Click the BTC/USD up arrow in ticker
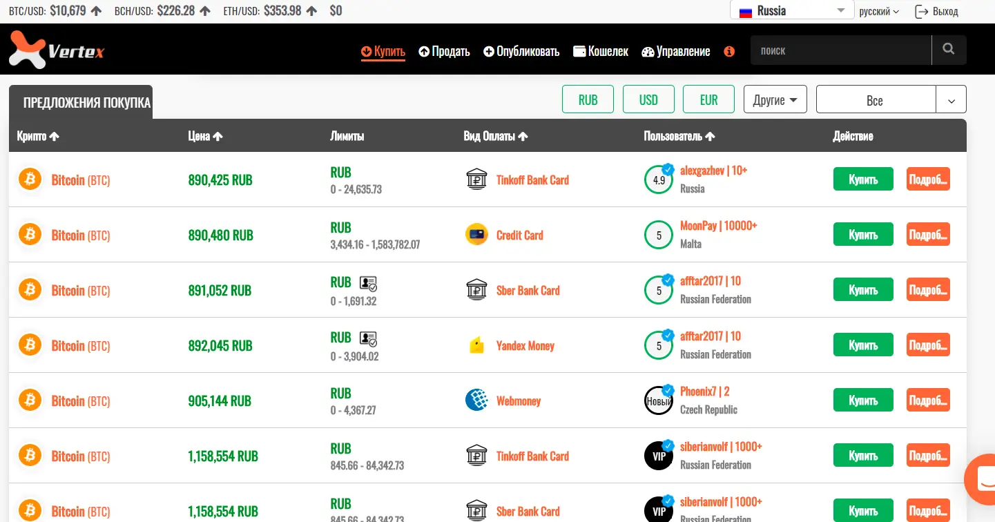The width and height of the screenshot is (995, 522). pos(97,11)
